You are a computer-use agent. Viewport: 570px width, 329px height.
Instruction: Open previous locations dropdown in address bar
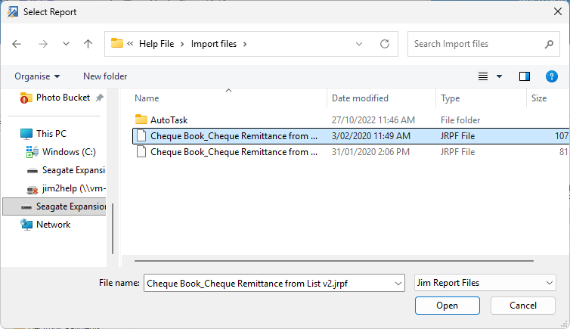[x=359, y=44]
